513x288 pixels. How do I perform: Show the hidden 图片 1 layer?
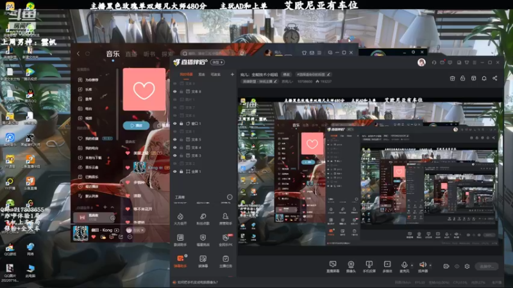175,100
